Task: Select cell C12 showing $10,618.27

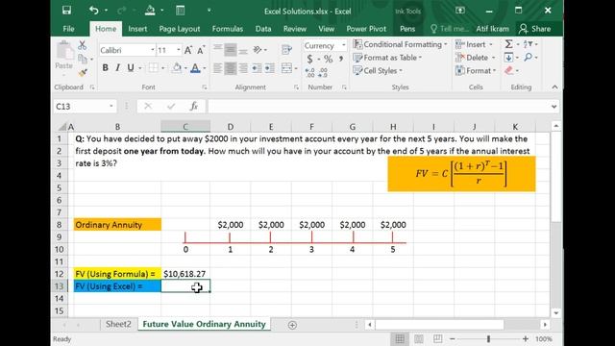Action: [x=185, y=274]
